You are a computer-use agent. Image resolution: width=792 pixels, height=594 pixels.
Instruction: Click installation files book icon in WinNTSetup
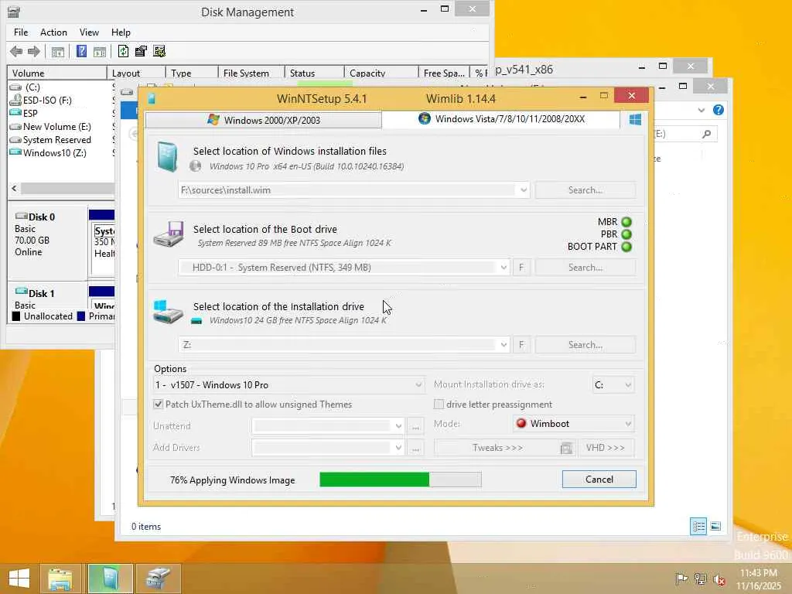[167, 156]
